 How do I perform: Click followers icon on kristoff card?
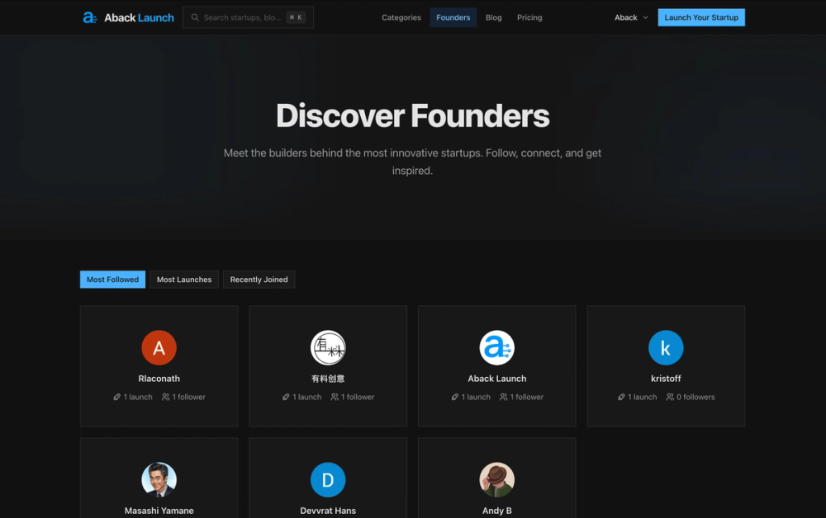(x=670, y=397)
